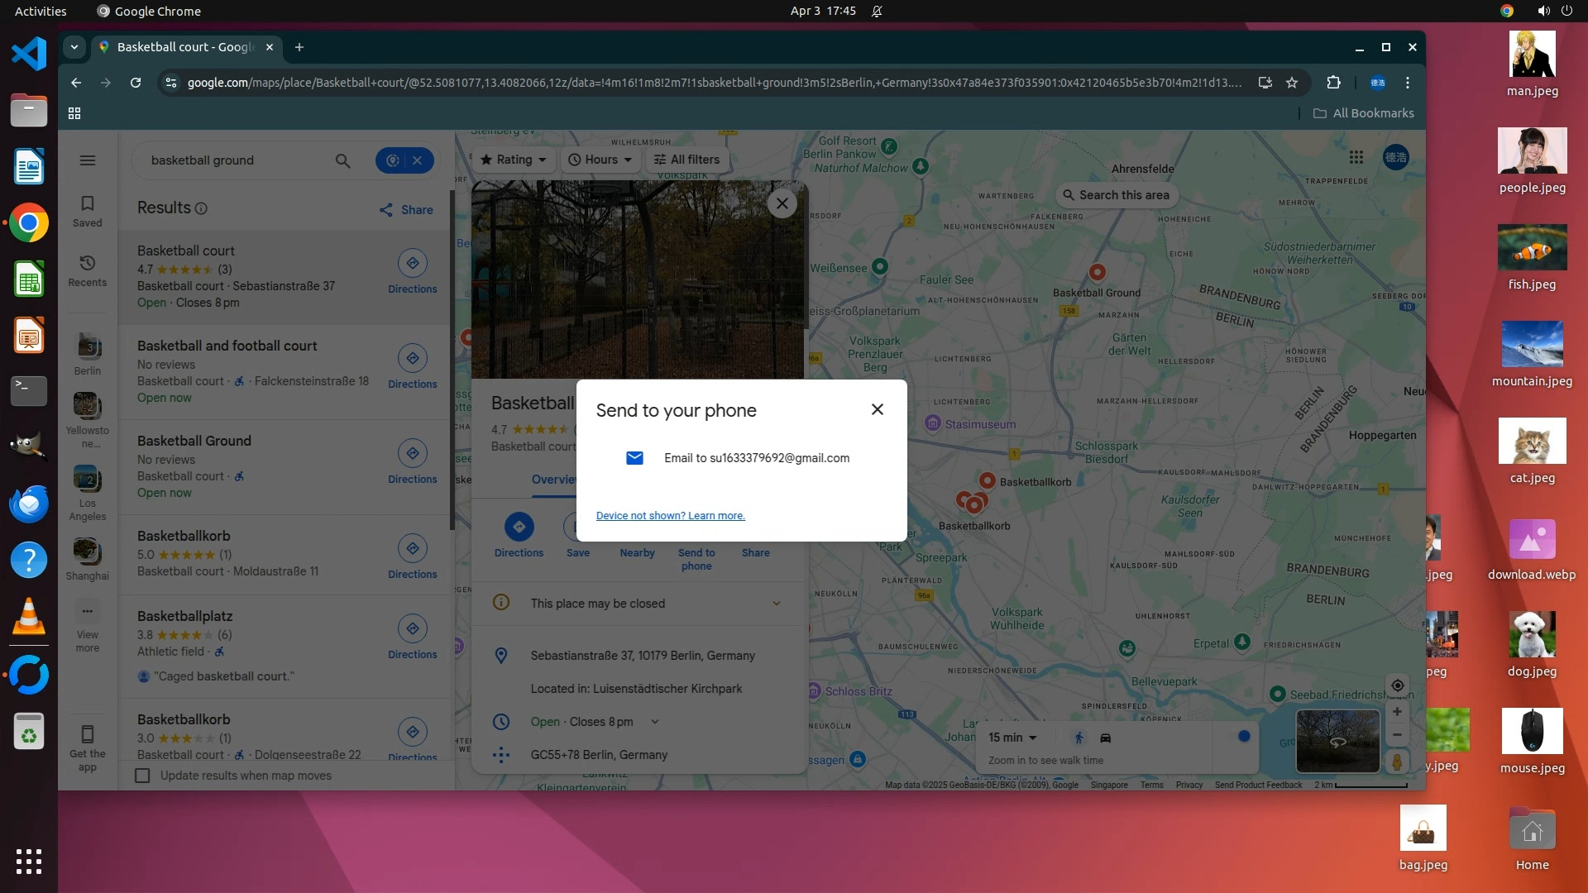
Task: Open Saved places in sidebar
Action: (88, 210)
